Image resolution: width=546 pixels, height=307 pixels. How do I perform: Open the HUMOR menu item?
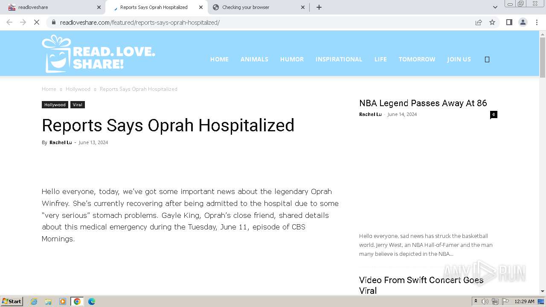(292, 59)
